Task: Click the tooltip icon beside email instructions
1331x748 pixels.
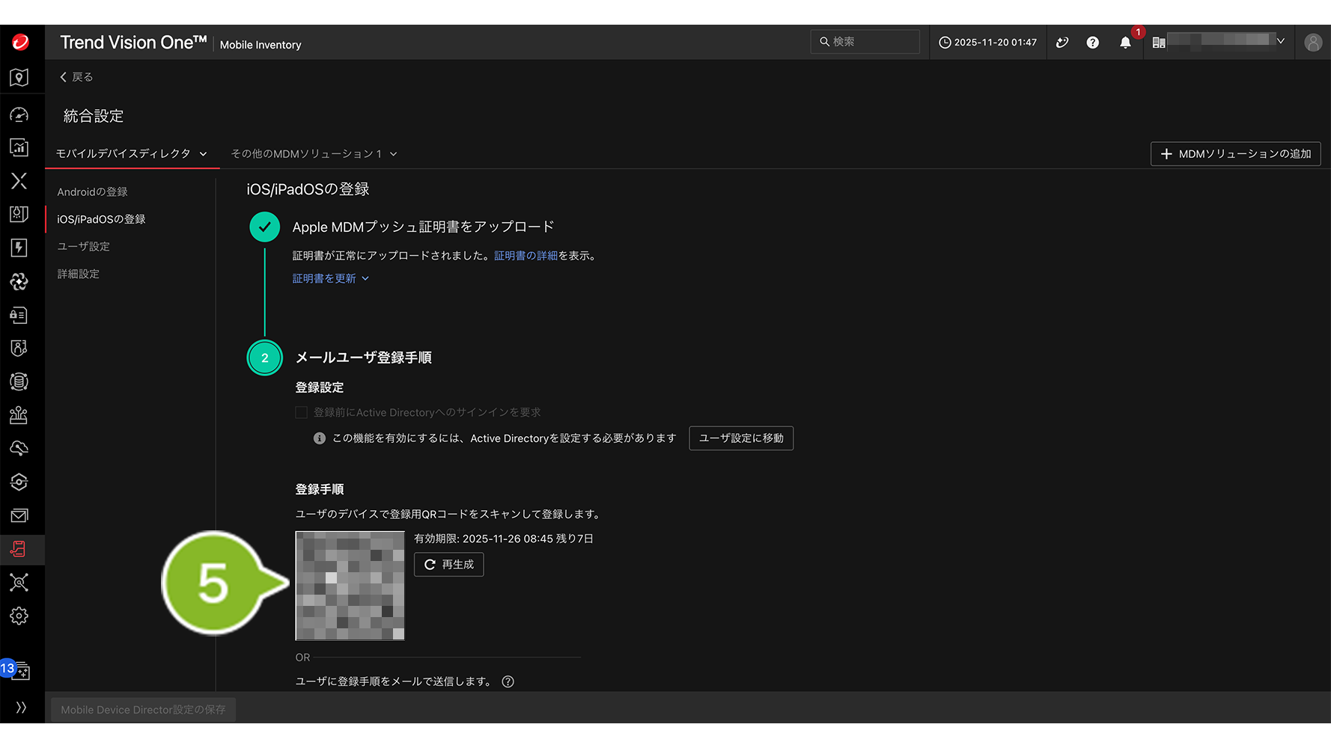Action: [x=508, y=681]
